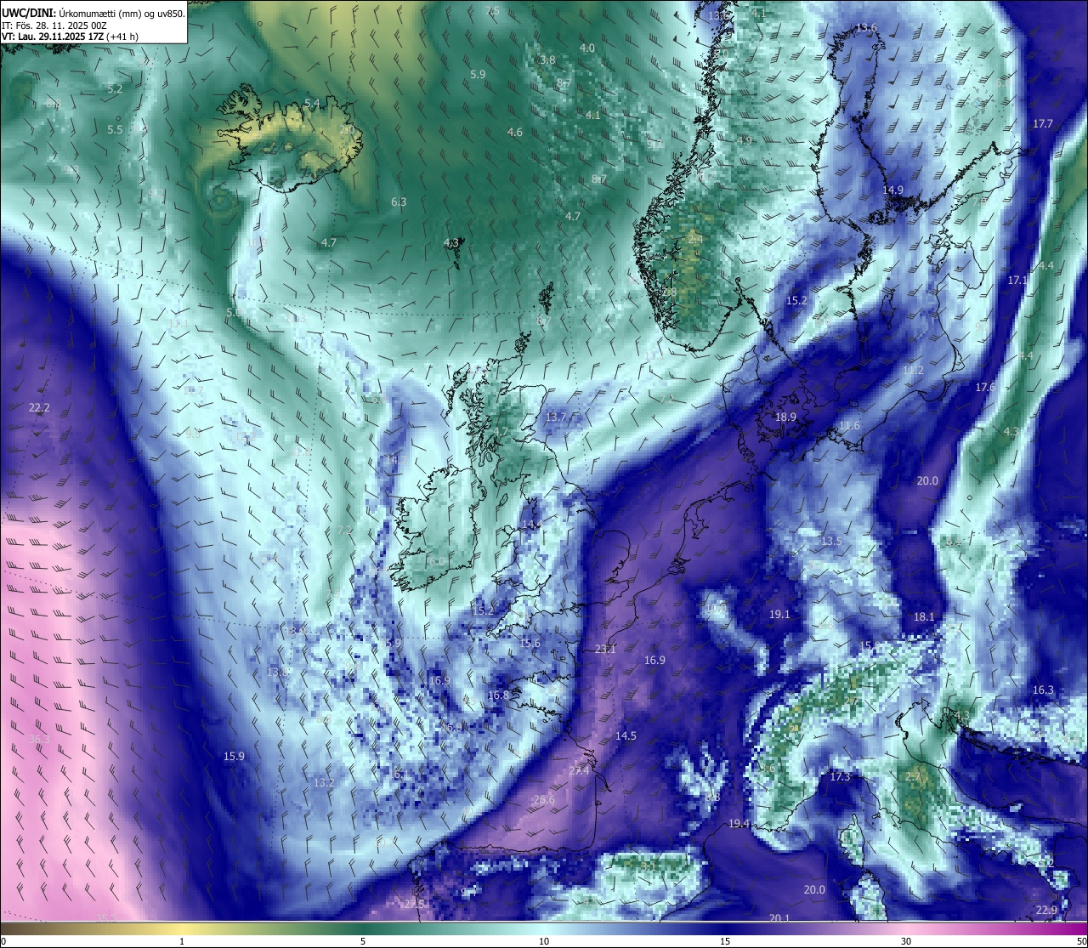Click the UWC/DINI title label
The image size is (1088, 948).
28,13
